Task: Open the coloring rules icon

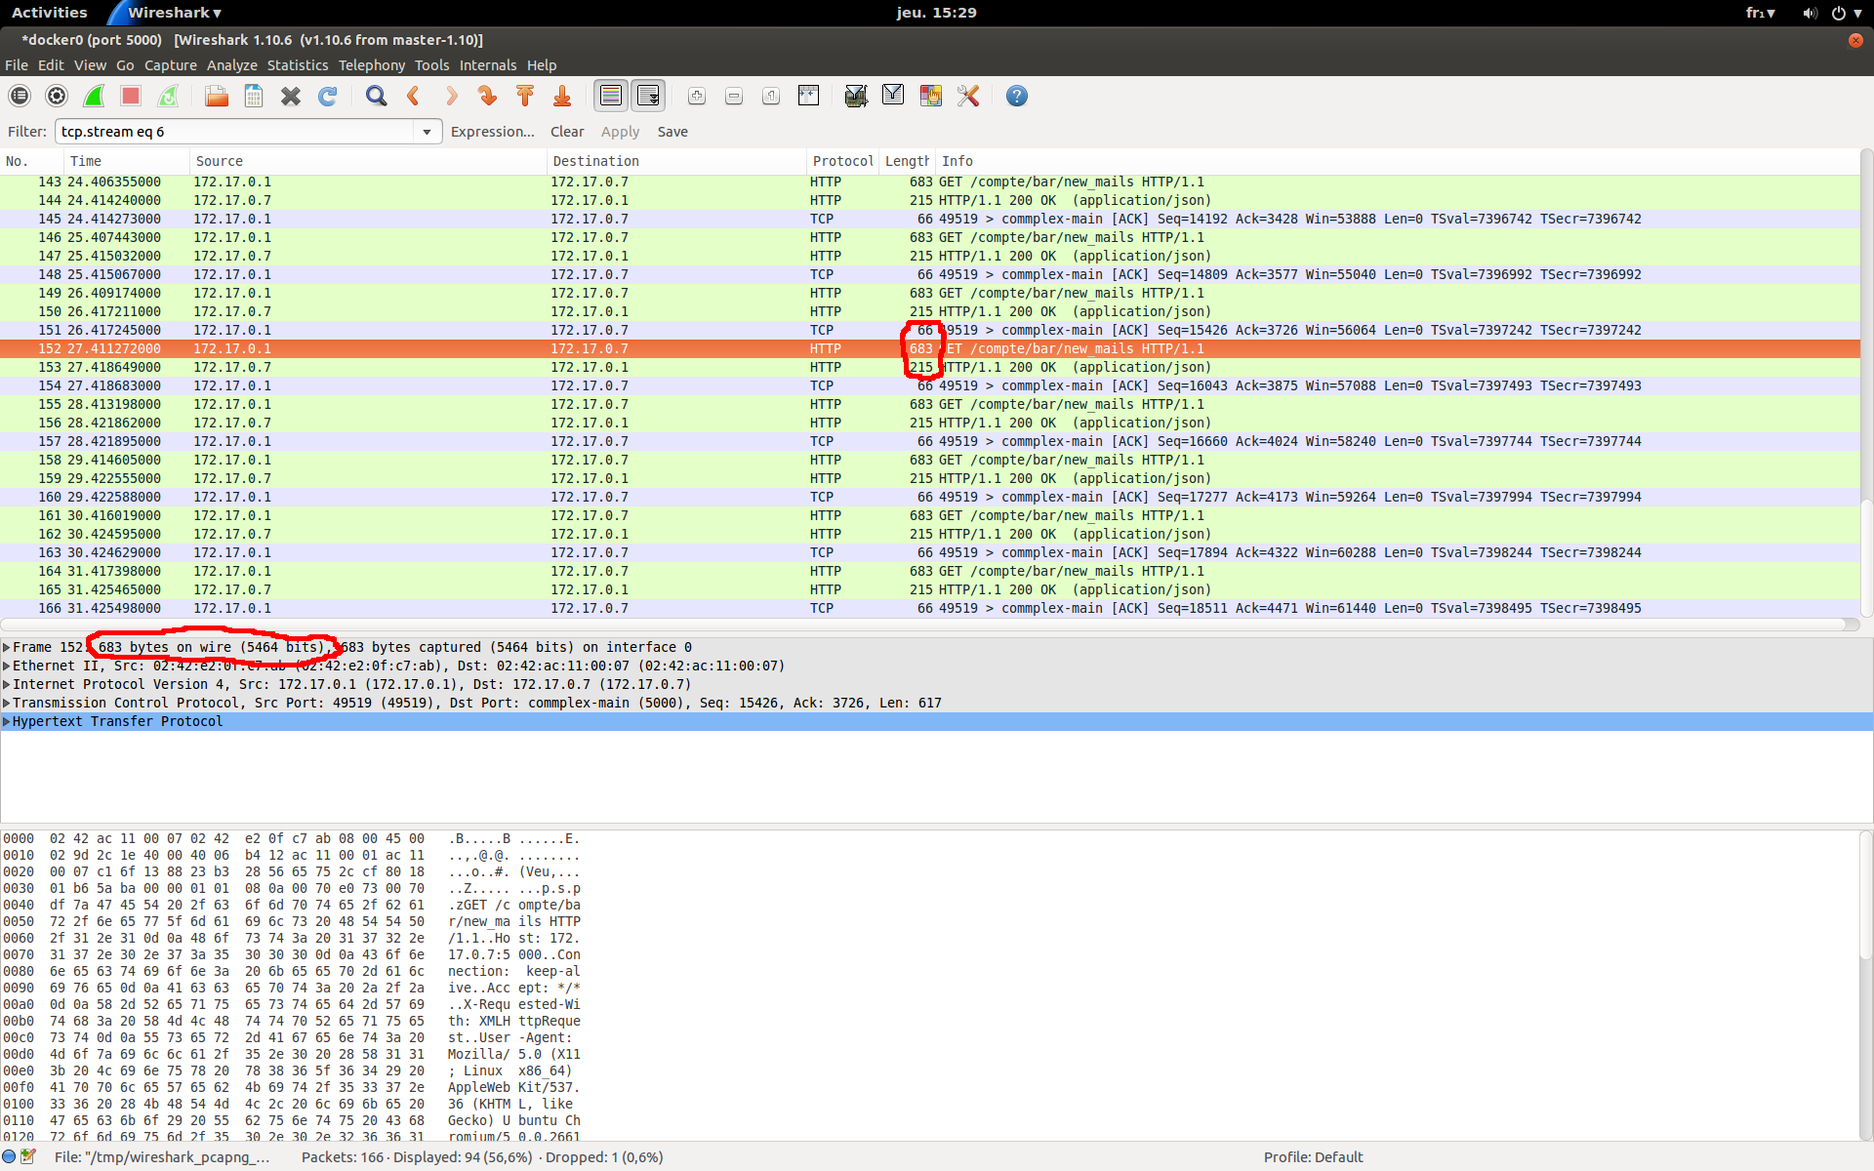Action: 930,96
